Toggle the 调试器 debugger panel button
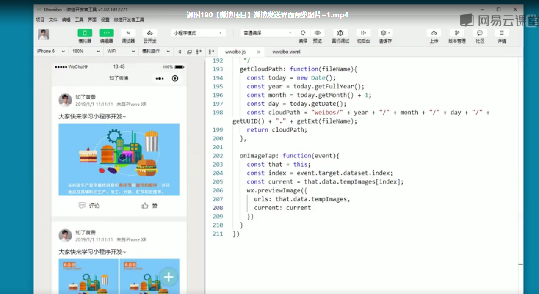This screenshot has width=539, height=294. (x=128, y=33)
